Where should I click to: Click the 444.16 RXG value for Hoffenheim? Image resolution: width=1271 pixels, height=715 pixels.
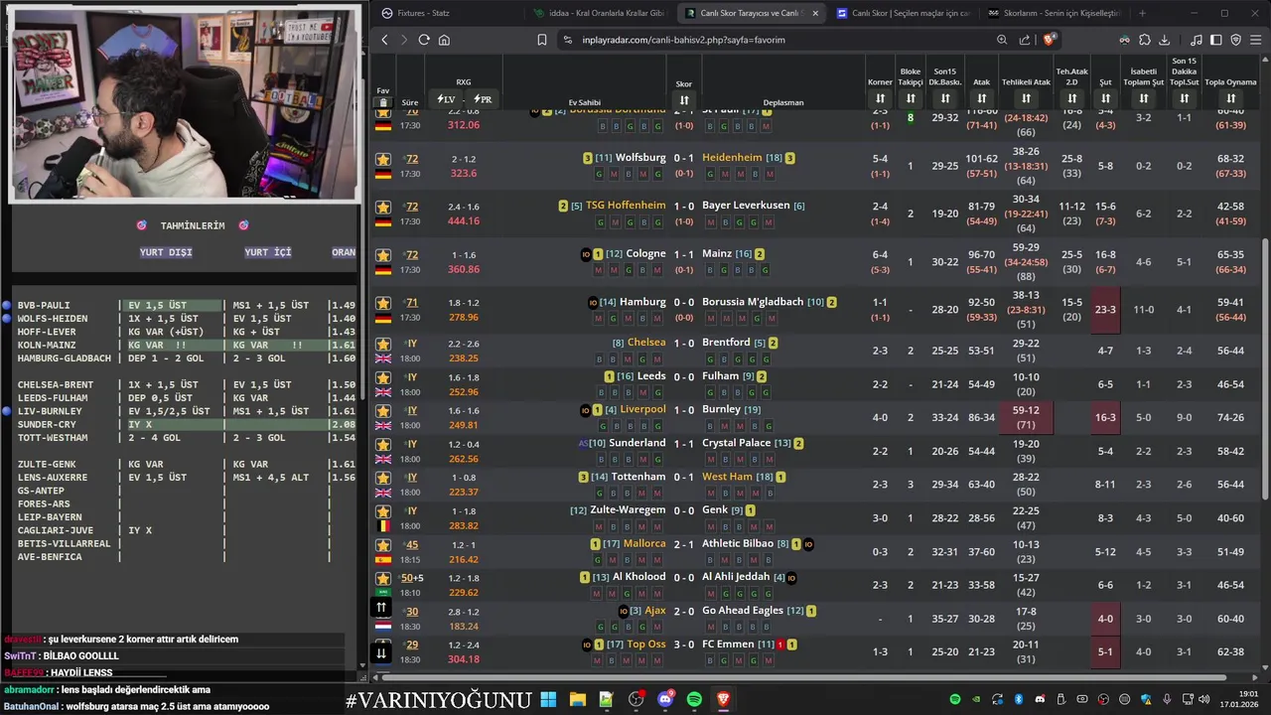(464, 221)
